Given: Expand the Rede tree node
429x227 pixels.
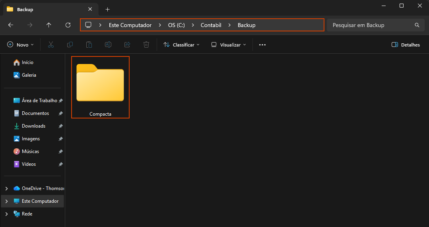Looking at the screenshot, I should 6,214.
